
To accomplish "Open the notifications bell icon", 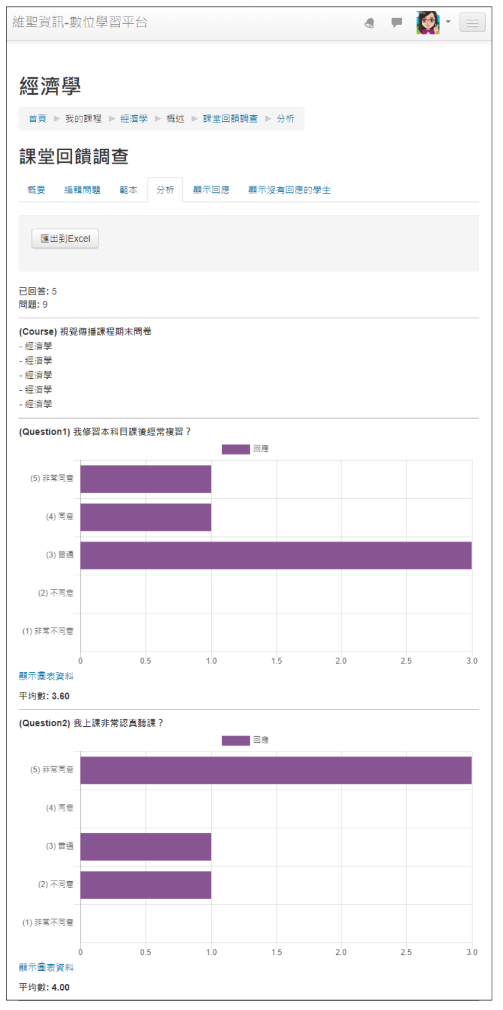I will 370,23.
